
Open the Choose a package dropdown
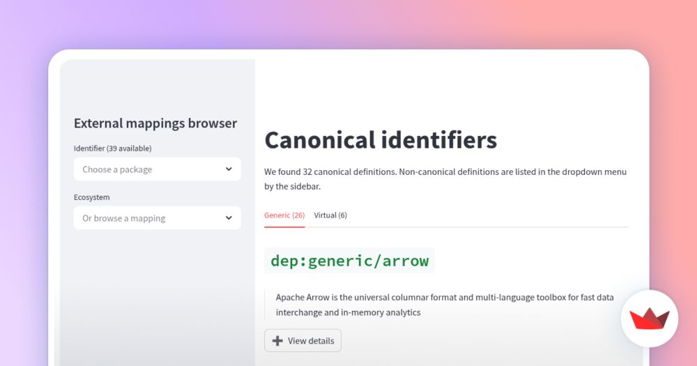(x=158, y=169)
